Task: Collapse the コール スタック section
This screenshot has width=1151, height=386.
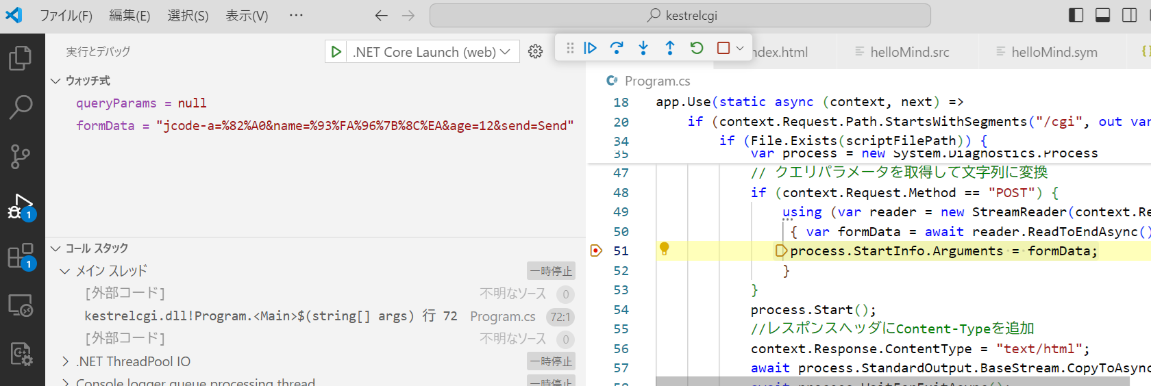Action: coord(55,248)
